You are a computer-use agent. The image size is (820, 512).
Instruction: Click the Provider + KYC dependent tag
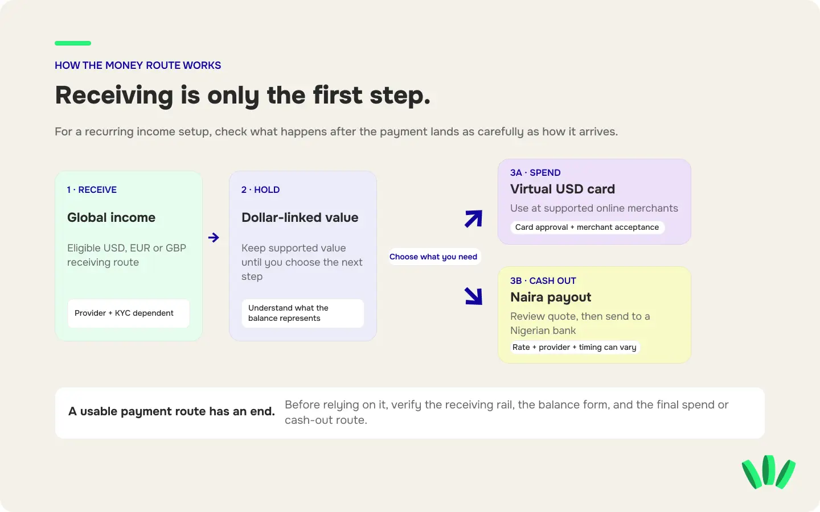pos(129,313)
